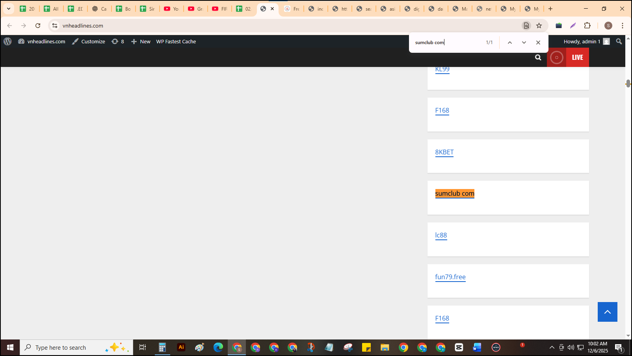This screenshot has width=632, height=356.
Task: Open vnheadlines.com site dashboard link
Action: (x=42, y=41)
